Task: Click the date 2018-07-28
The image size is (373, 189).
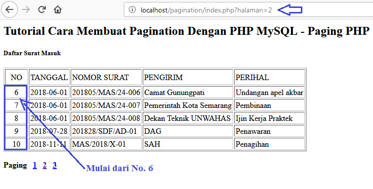Action: 49,131
